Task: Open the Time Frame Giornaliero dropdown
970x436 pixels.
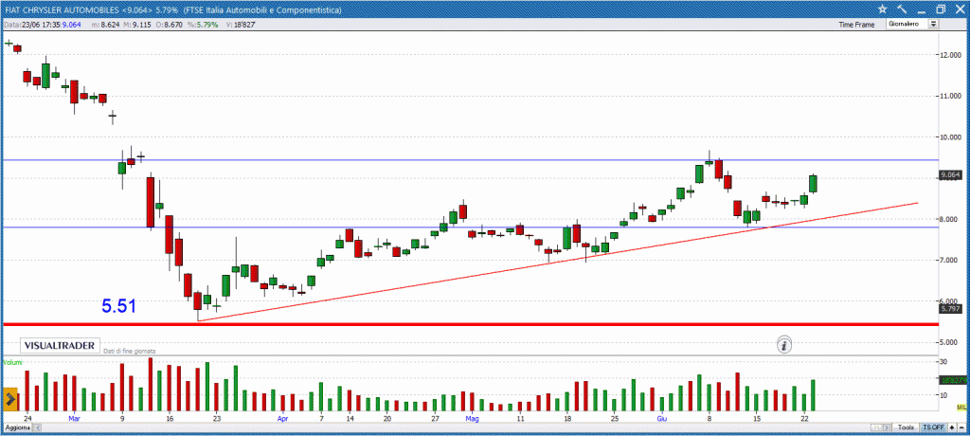Action: (912, 24)
